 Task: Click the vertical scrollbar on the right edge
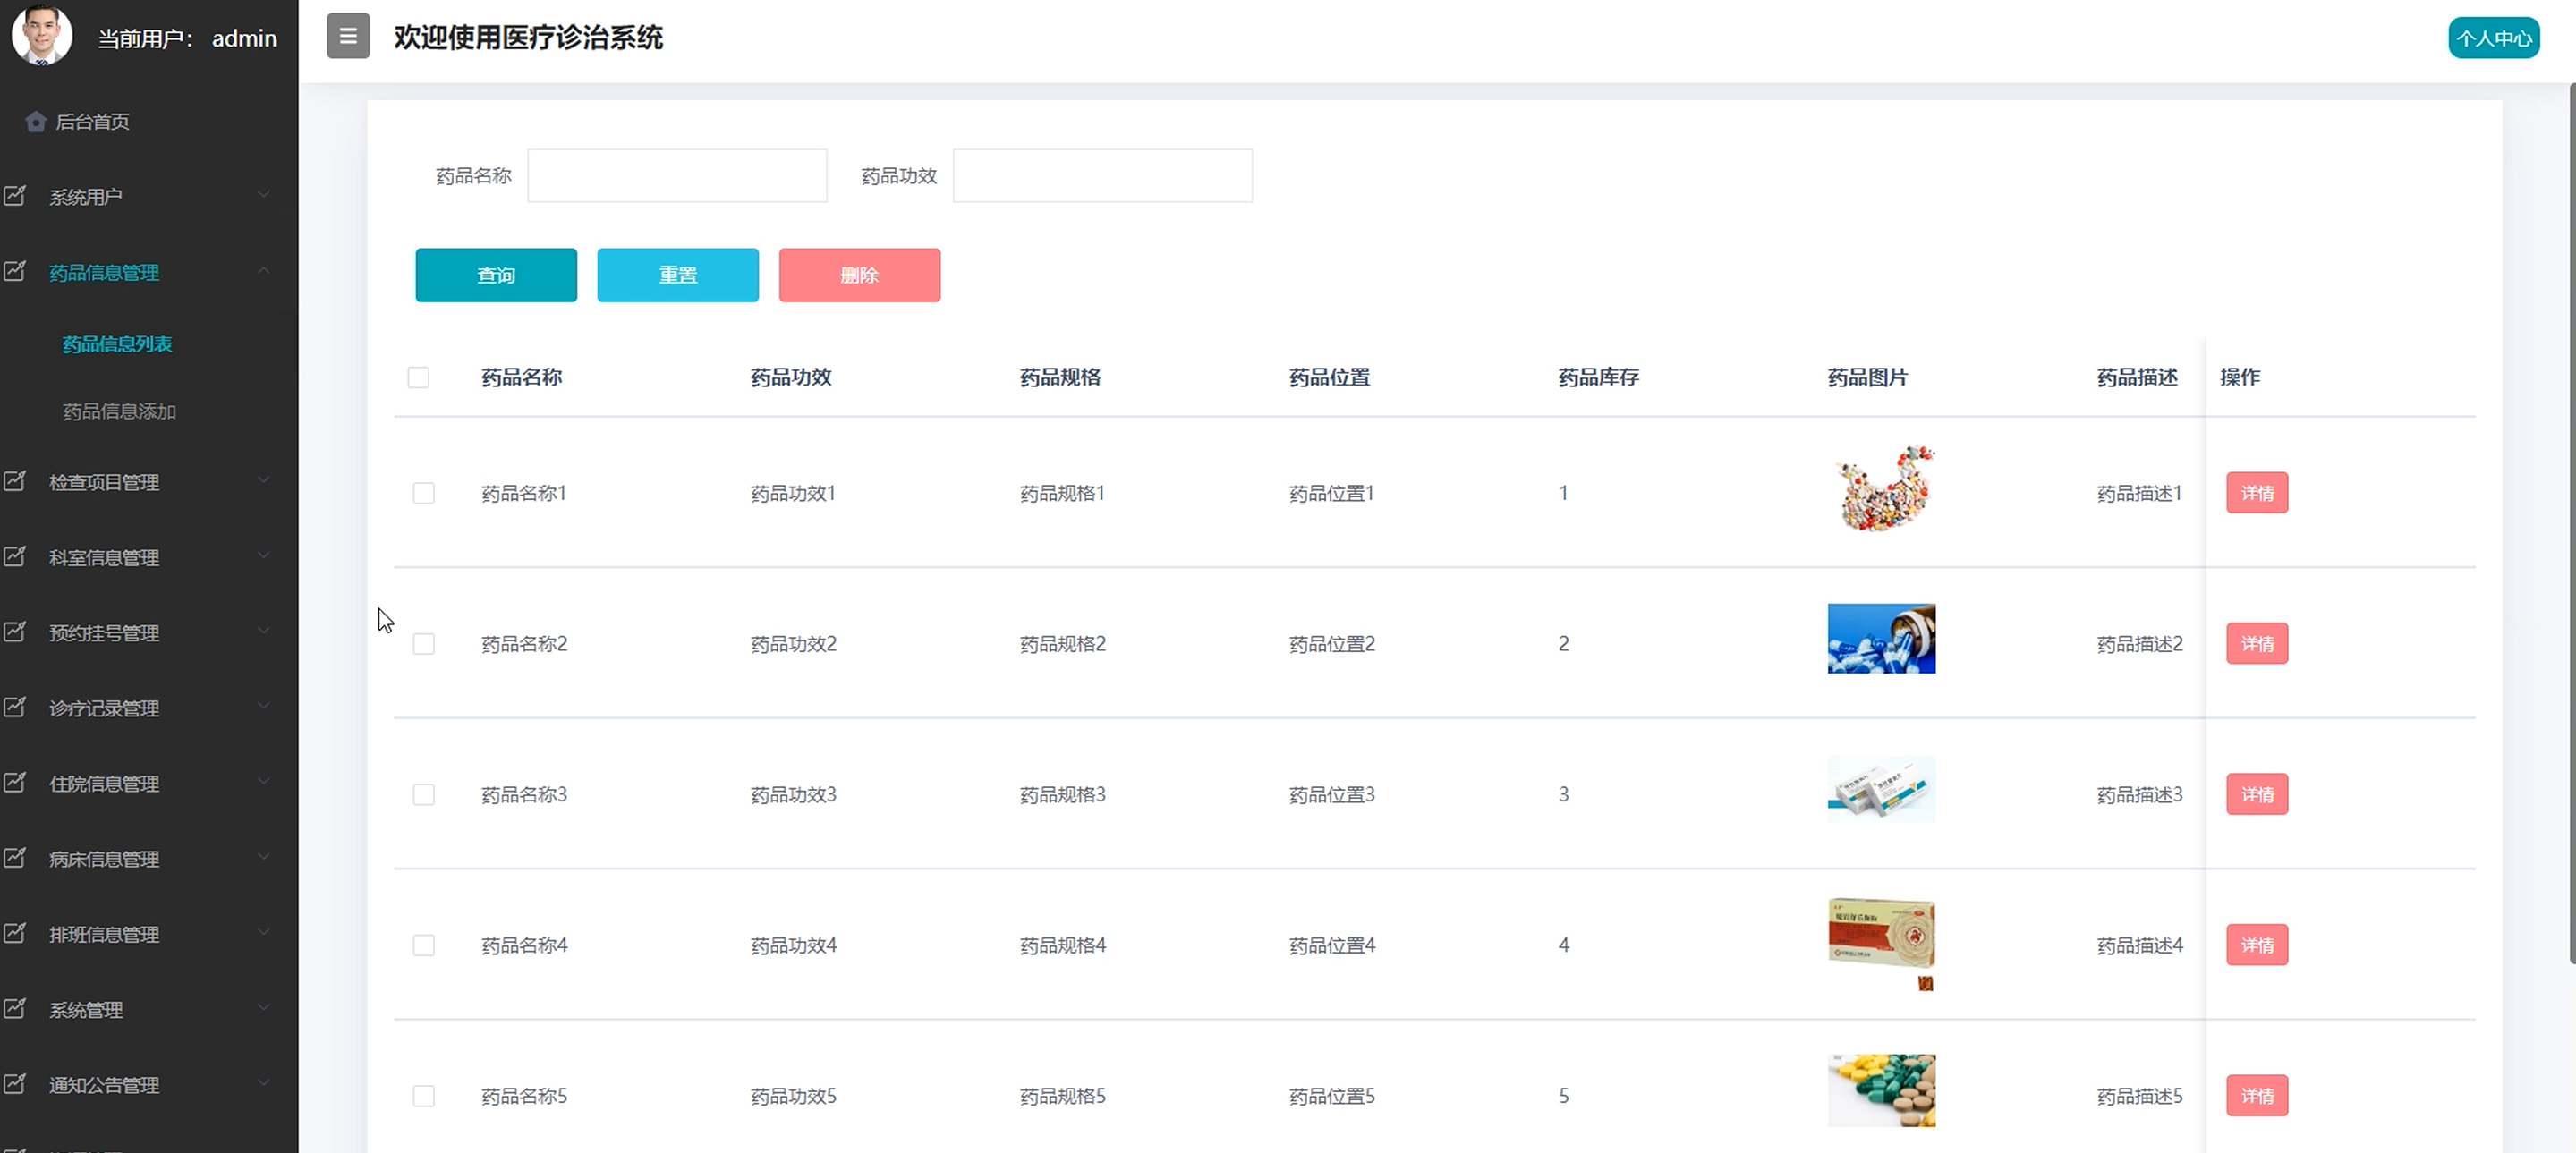tap(2571, 520)
